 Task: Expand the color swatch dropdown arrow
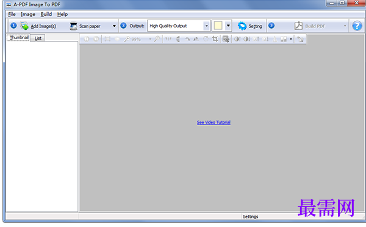228,26
